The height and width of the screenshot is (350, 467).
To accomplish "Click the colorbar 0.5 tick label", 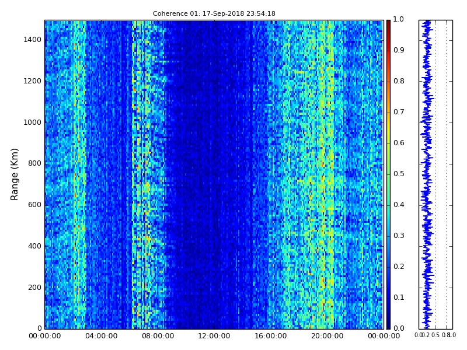I will (x=399, y=174).
